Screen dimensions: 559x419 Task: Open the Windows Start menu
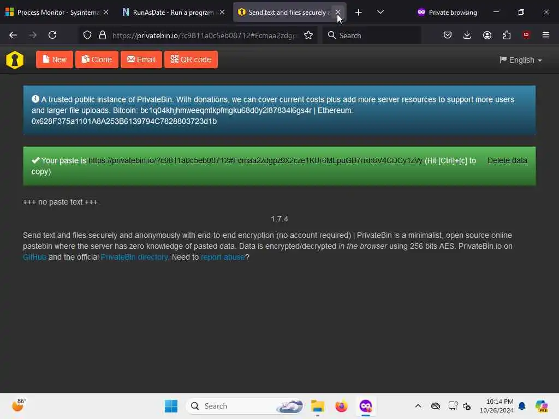[x=171, y=406]
